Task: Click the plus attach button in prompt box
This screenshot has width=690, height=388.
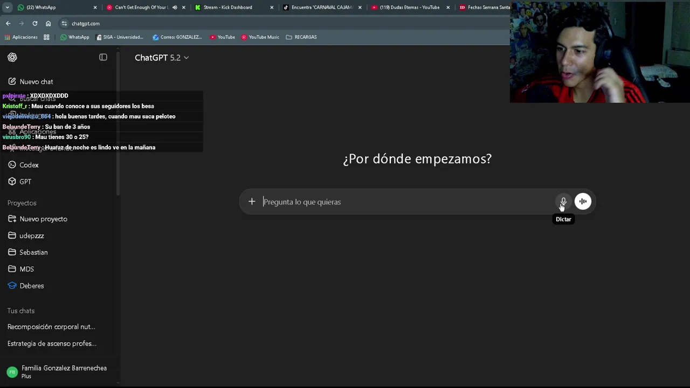Action: point(252,202)
